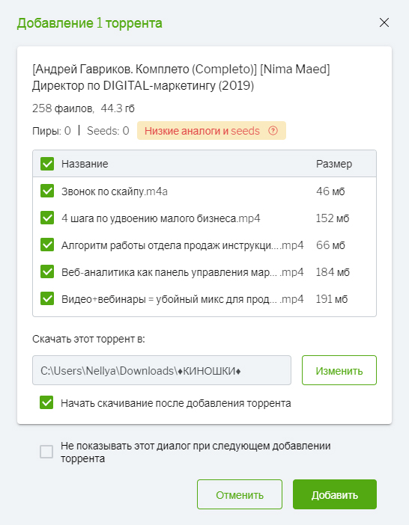
Task: Uncheck the Звонок по скайпу.m4a file
Action: [47, 191]
